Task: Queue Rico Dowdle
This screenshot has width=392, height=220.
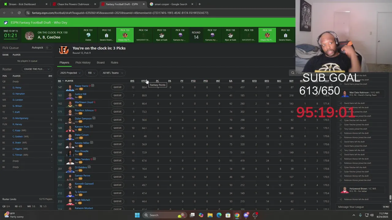Action: pyautogui.click(x=118, y=152)
